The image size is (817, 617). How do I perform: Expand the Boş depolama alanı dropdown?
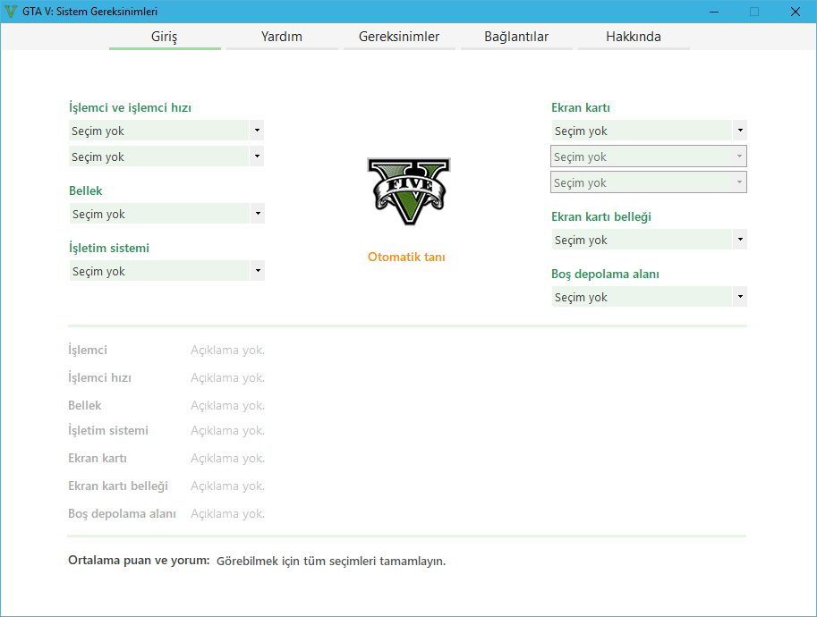point(650,297)
